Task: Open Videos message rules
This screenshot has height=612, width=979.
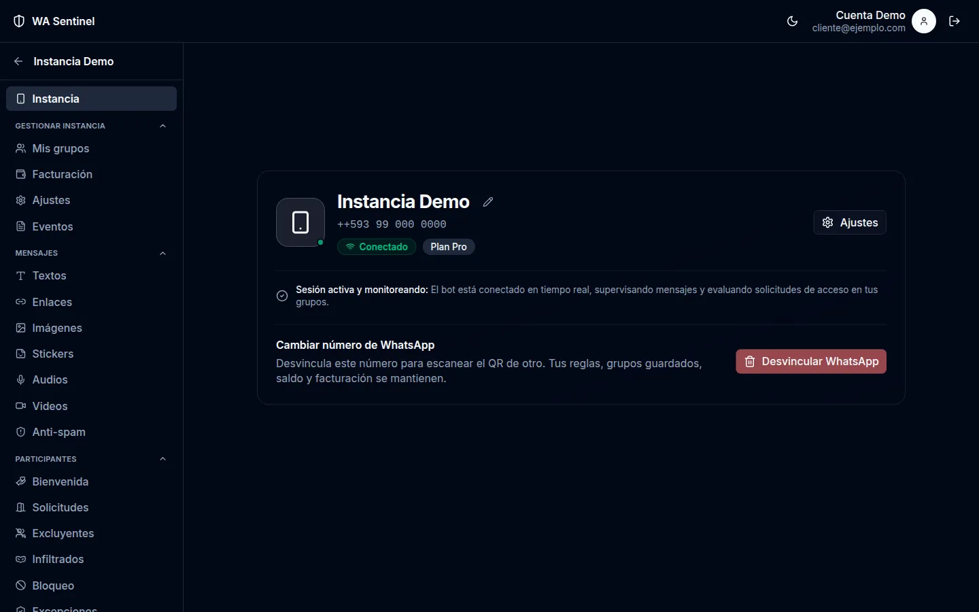Action: point(91,406)
